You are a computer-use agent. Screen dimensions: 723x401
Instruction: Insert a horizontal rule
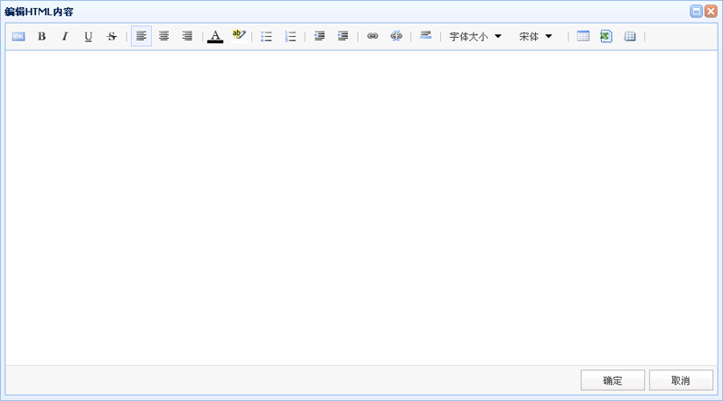(426, 36)
